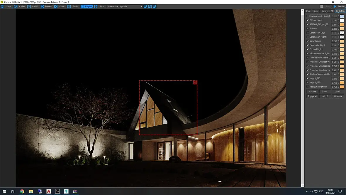Click the >Scene button
Viewport: 346px width, 195px height.
[312, 92]
